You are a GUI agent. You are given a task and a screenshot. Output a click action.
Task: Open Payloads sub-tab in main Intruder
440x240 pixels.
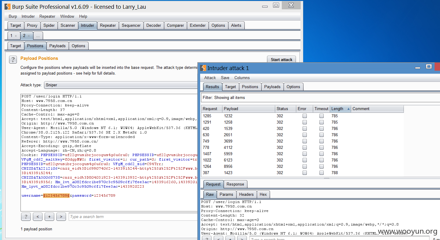pos(58,46)
